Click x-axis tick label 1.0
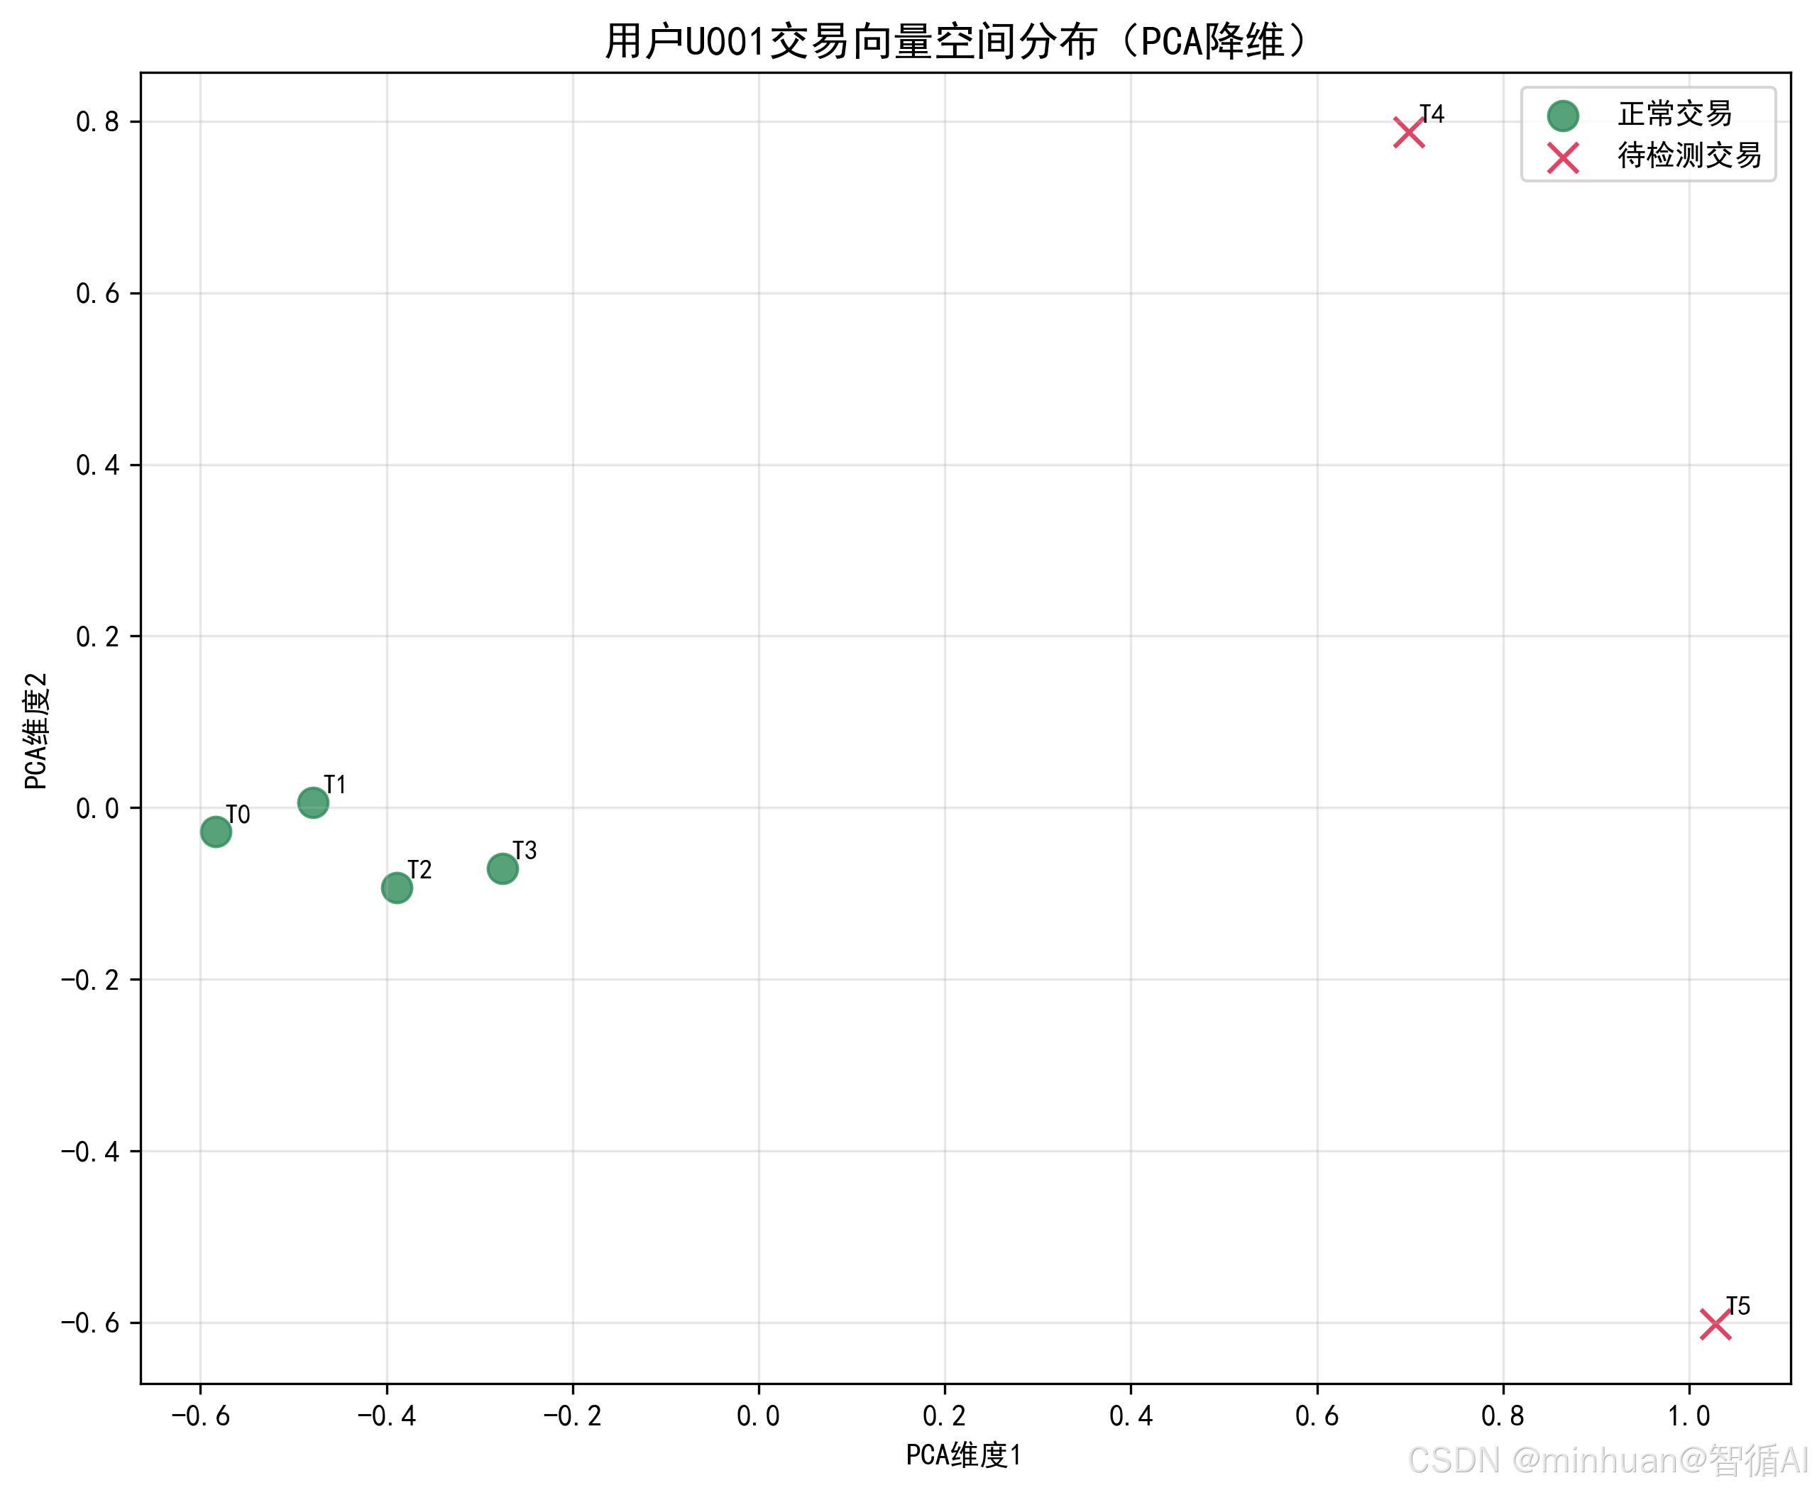This screenshot has height=1490, width=1812. [x=1689, y=1415]
